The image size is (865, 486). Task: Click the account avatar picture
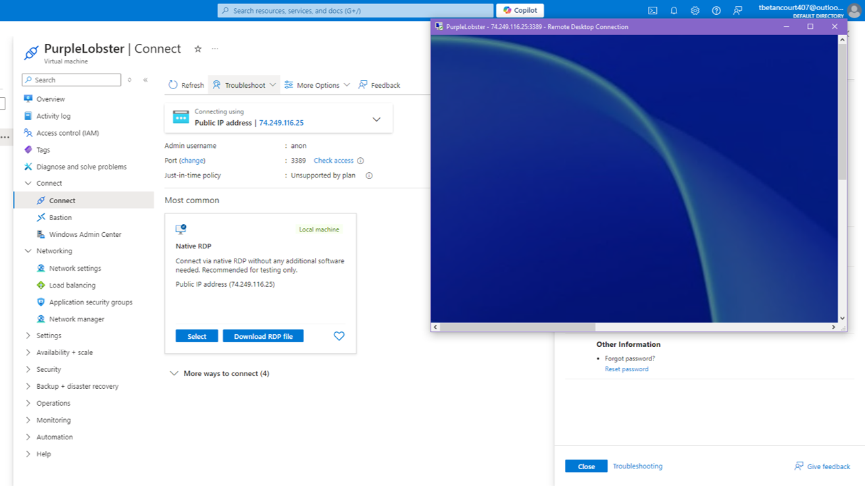point(854,10)
